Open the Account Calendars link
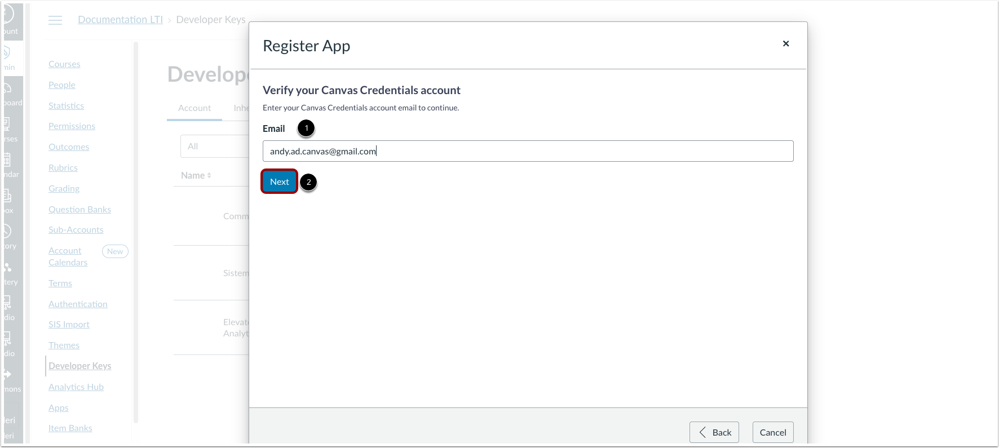This screenshot has width=999, height=448. tap(68, 256)
